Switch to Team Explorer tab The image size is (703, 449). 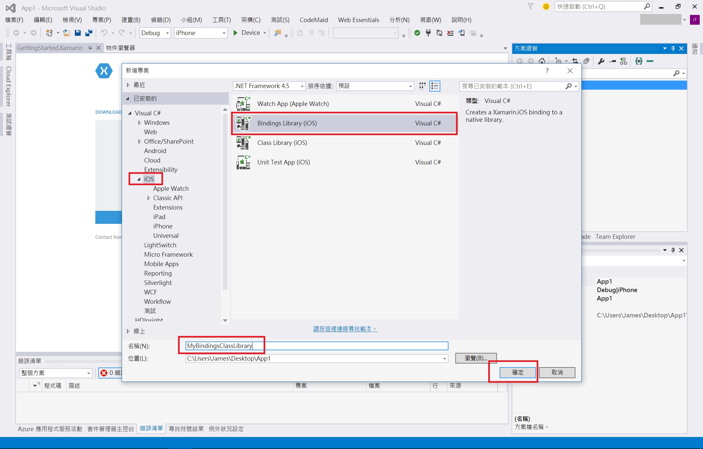tap(615, 237)
